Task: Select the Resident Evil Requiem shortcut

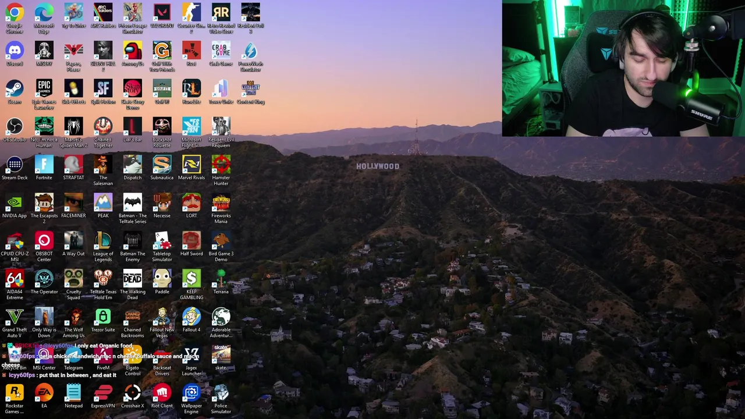Action: pos(221,126)
